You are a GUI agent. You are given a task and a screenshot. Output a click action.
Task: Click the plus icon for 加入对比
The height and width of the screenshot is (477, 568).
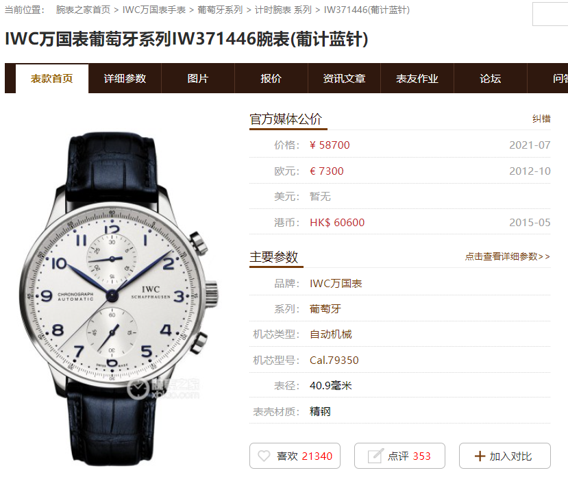tap(480, 456)
